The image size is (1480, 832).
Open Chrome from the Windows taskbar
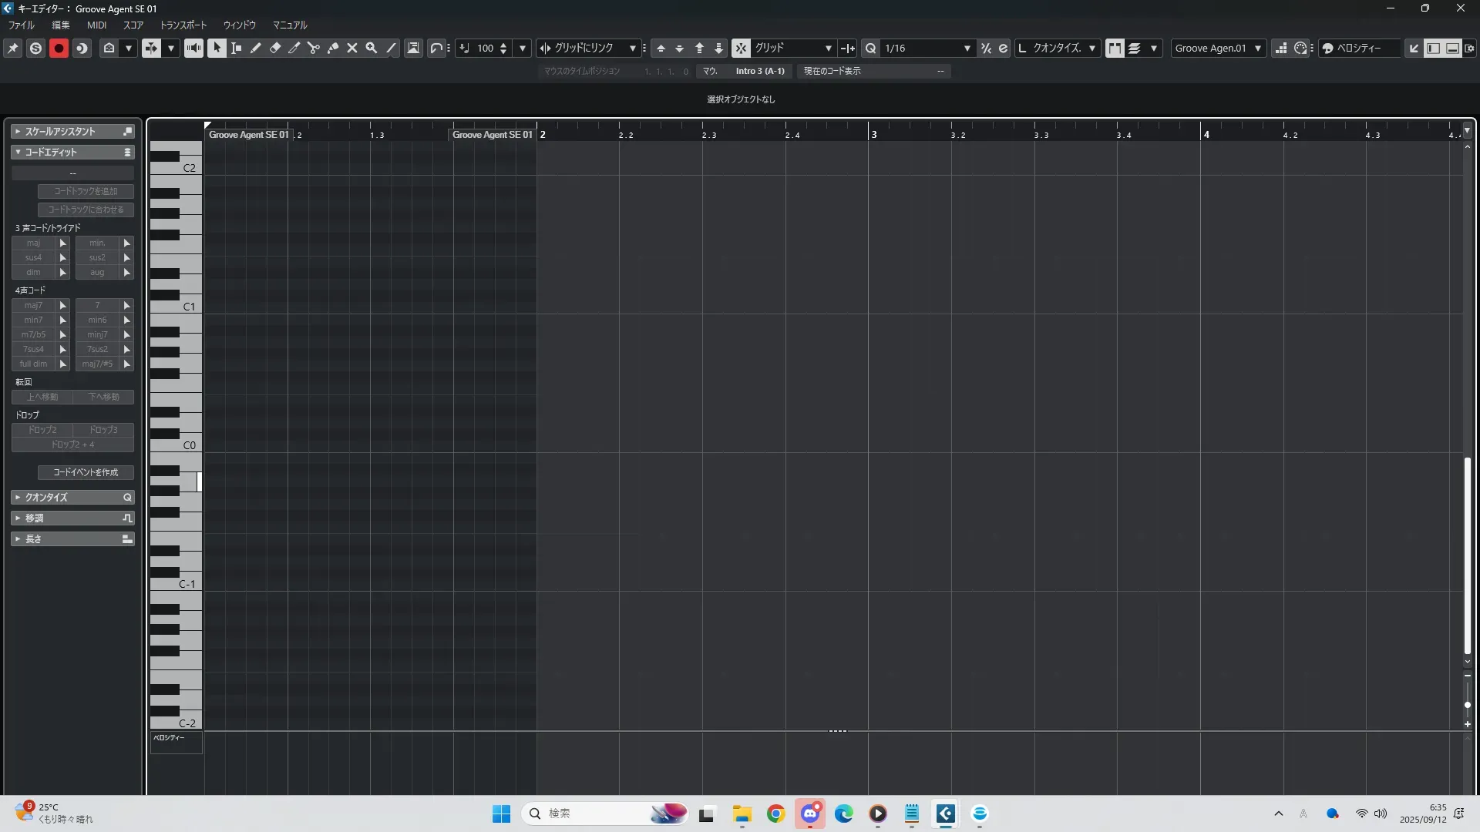pos(775,814)
